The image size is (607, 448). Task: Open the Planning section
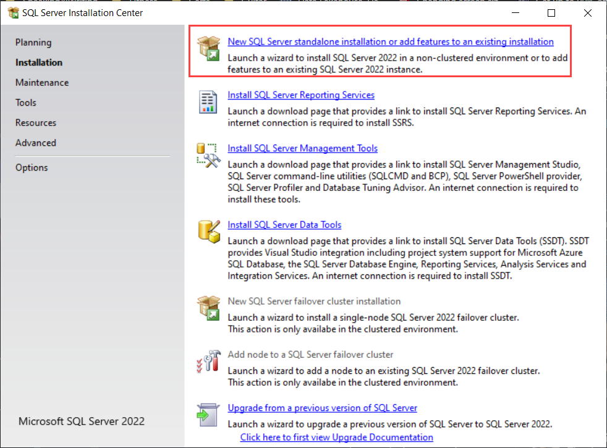(x=33, y=43)
